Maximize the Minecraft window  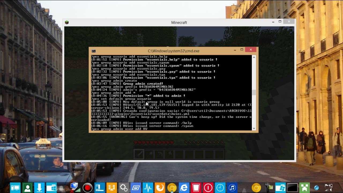[x=280, y=22]
